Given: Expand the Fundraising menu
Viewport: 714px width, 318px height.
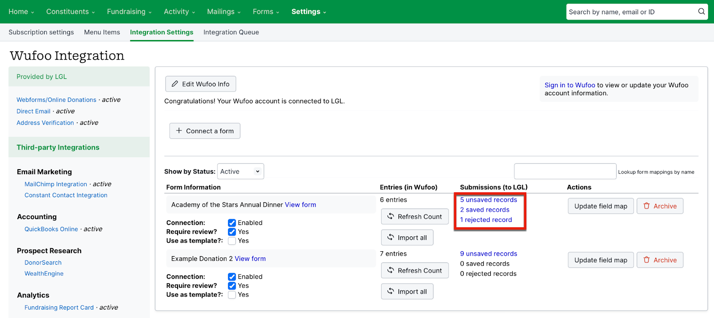Looking at the screenshot, I should tap(129, 12).
